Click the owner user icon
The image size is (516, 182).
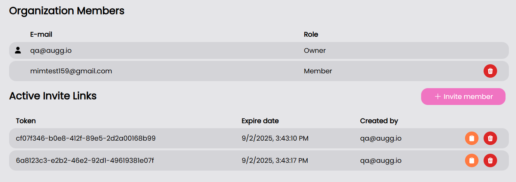18,50
